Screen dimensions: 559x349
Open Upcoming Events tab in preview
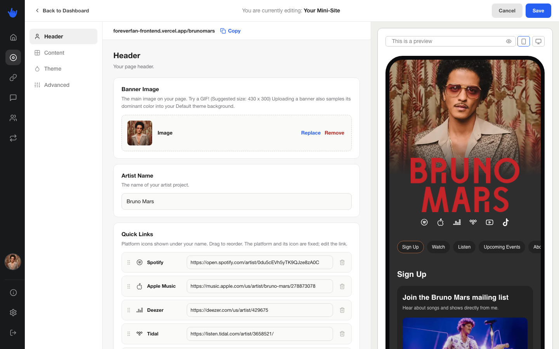pos(502,247)
